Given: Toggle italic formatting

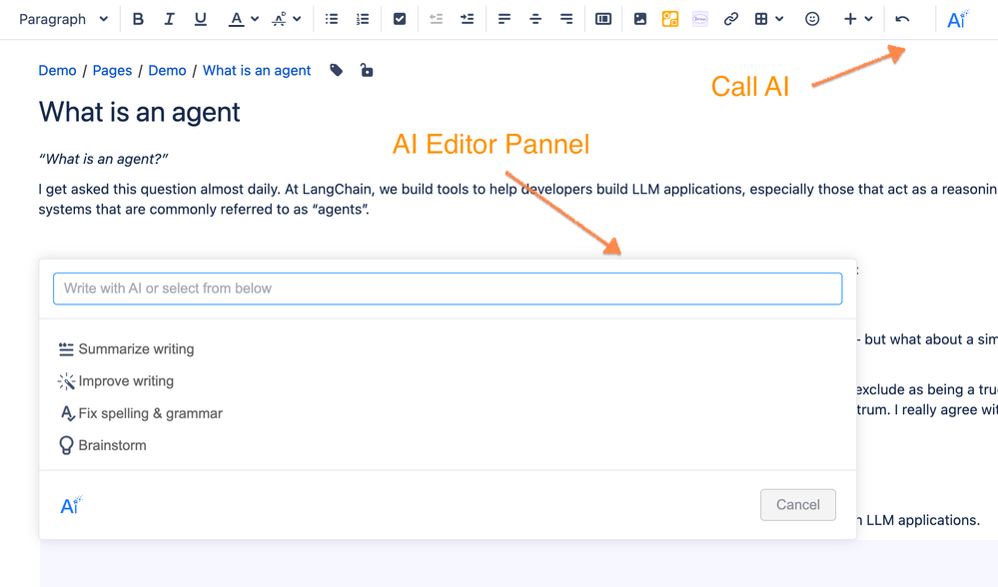Looking at the screenshot, I should (x=169, y=19).
